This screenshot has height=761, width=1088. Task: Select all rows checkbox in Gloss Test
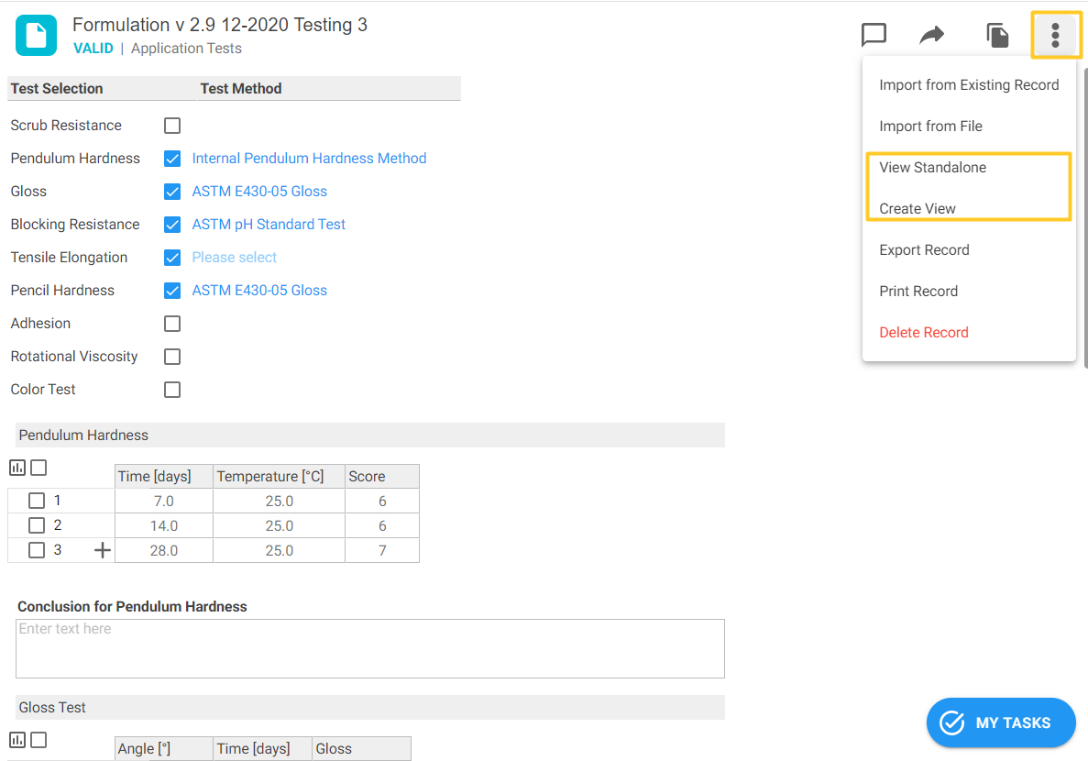(38, 740)
